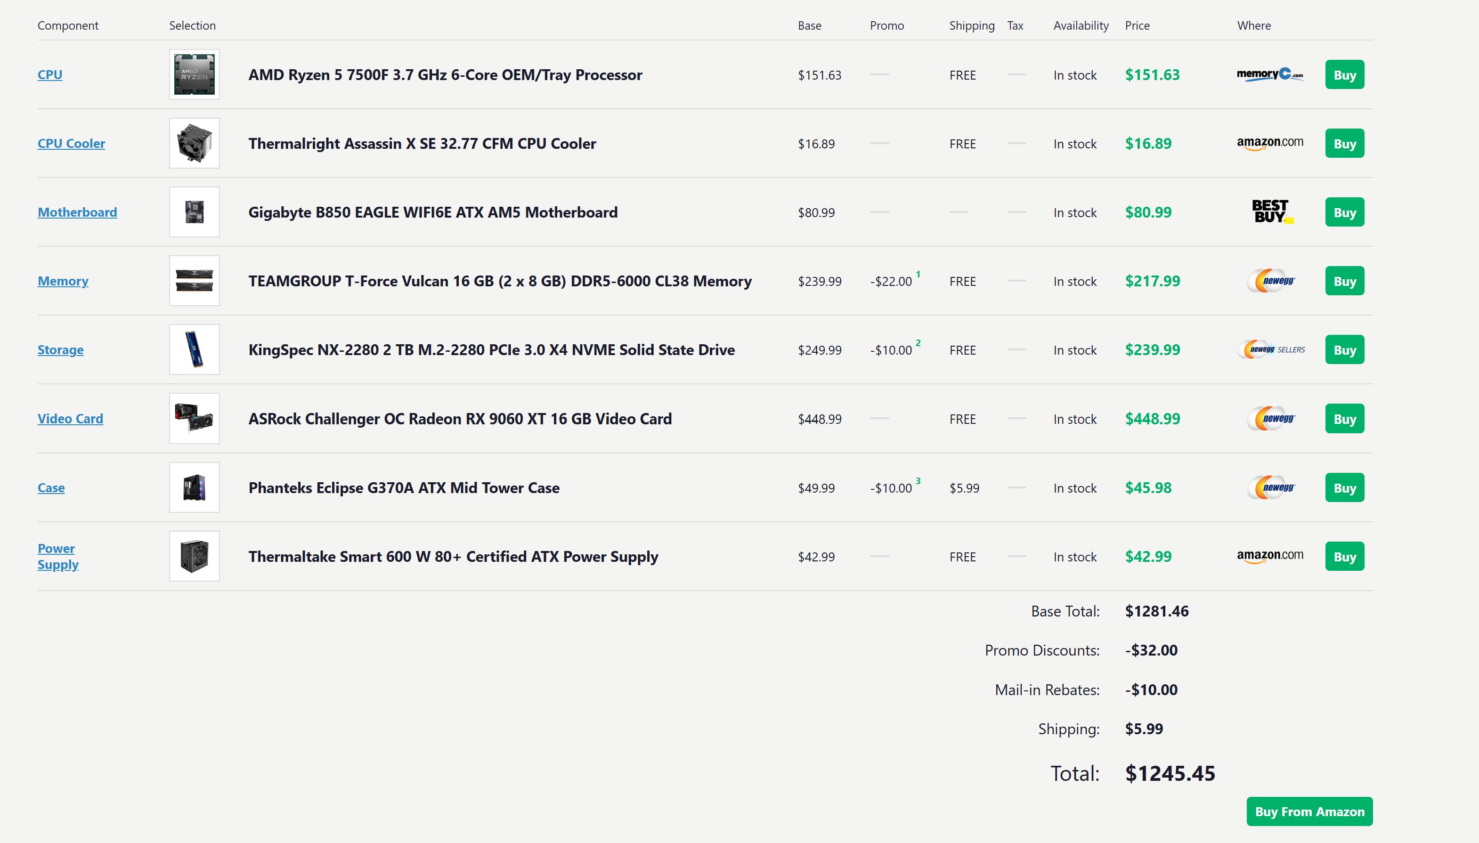Open the Motherboard component link
This screenshot has width=1479, height=843.
click(x=77, y=212)
